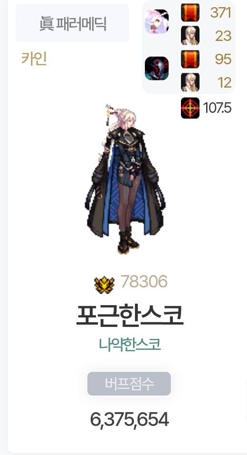Open the character name 포근한스코
247x455 pixels.
pyautogui.click(x=130, y=316)
